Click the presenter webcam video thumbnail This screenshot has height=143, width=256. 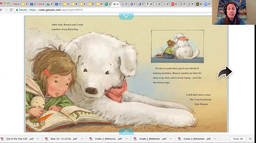233,12
